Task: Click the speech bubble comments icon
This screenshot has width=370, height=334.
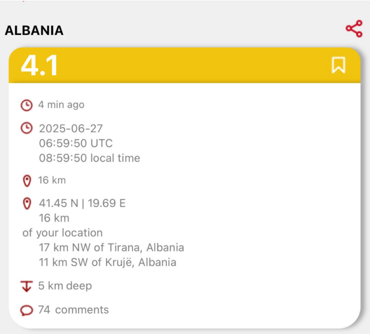Action: 27,310
